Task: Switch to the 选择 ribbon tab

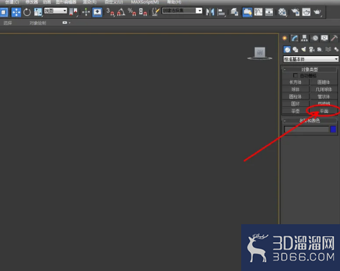Action: point(8,23)
